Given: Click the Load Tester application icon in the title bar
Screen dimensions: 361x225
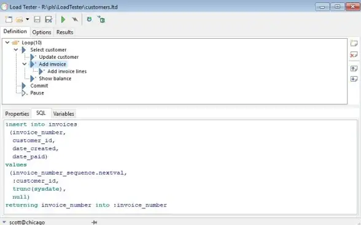Looking at the screenshot, I should (x=4, y=7).
